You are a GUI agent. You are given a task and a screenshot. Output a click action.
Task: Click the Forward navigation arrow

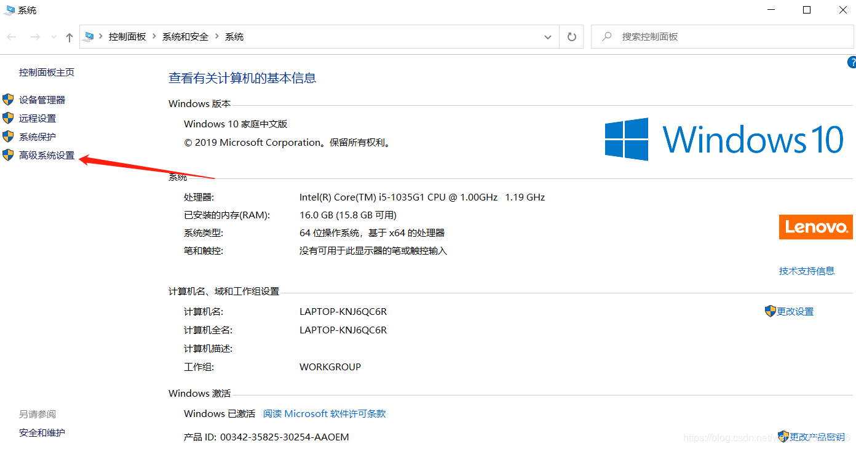(x=35, y=37)
